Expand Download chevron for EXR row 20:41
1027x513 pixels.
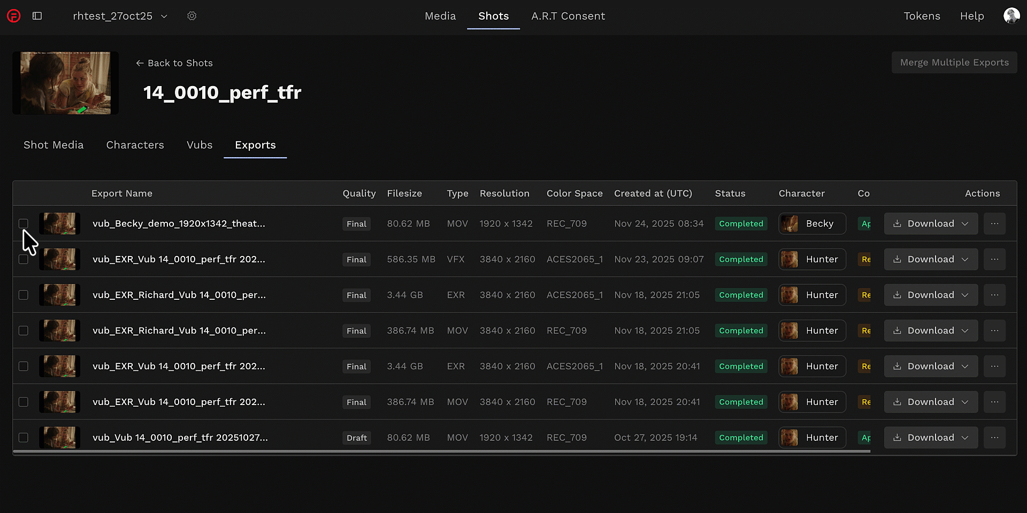tap(965, 366)
